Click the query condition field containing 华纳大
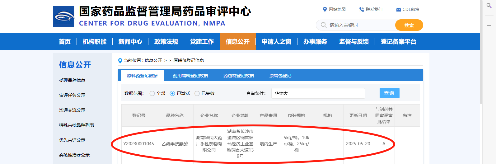The height and width of the screenshot is (164, 496). pyautogui.click(x=317, y=93)
